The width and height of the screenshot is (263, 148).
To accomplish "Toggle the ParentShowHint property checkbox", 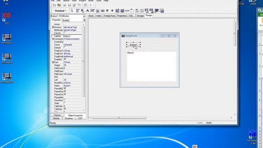I will click(65, 94).
